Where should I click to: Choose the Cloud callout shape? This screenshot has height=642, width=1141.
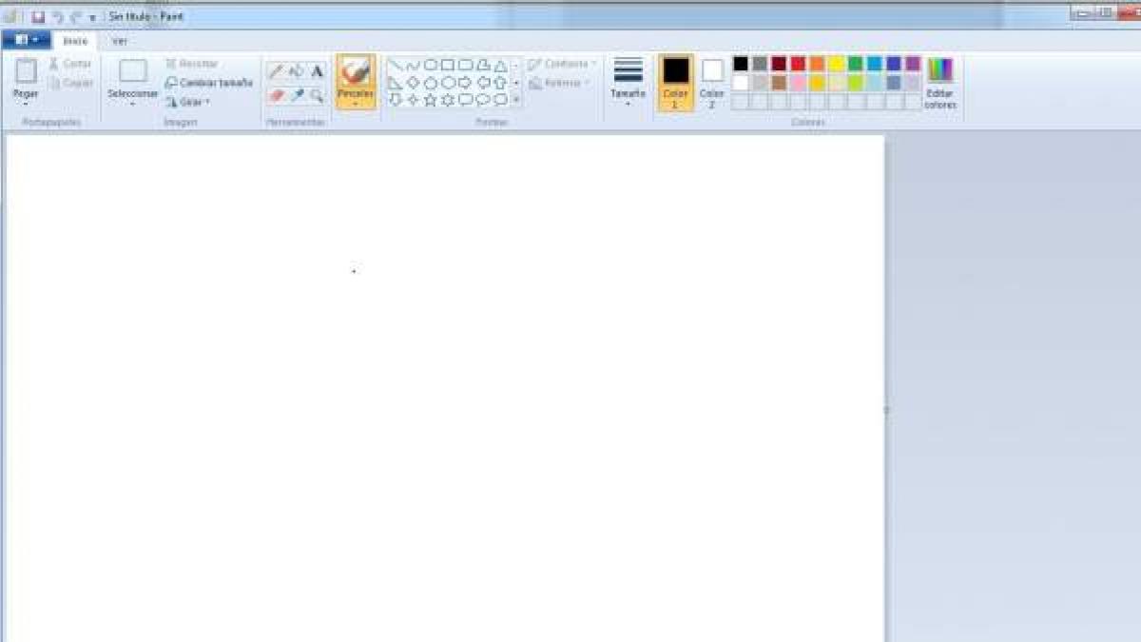pos(500,99)
